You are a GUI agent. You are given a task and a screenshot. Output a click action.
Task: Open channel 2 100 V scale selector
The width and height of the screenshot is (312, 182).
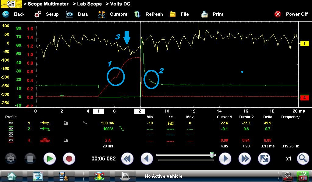tap(108, 129)
